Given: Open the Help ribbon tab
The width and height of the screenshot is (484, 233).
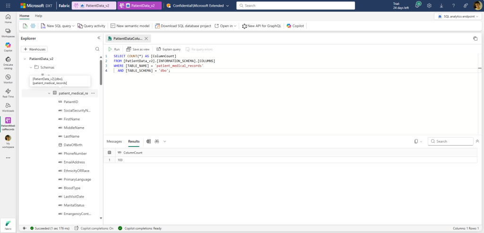Looking at the screenshot, I should (x=38, y=16).
